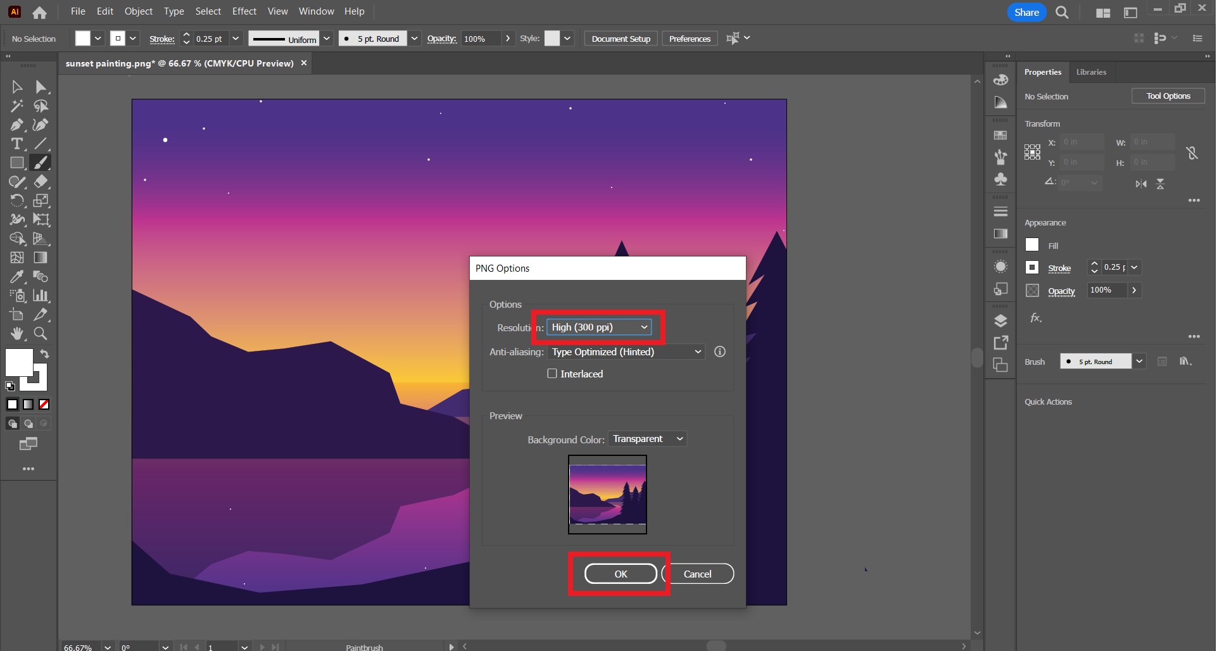Screen dimensions: 1217x651
Task: Select the Zoom tool
Action: click(x=41, y=334)
